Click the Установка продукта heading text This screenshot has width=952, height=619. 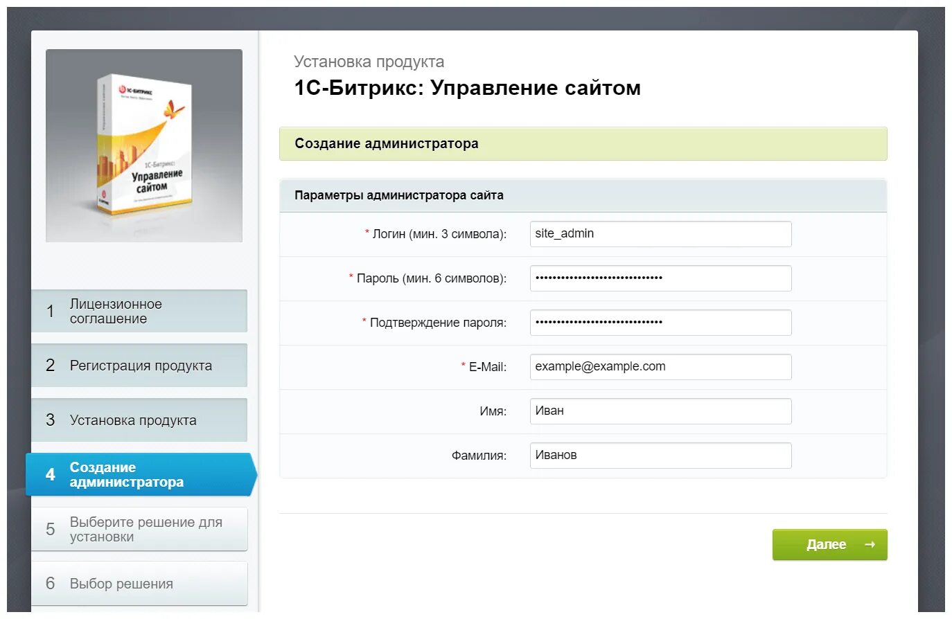tap(369, 62)
